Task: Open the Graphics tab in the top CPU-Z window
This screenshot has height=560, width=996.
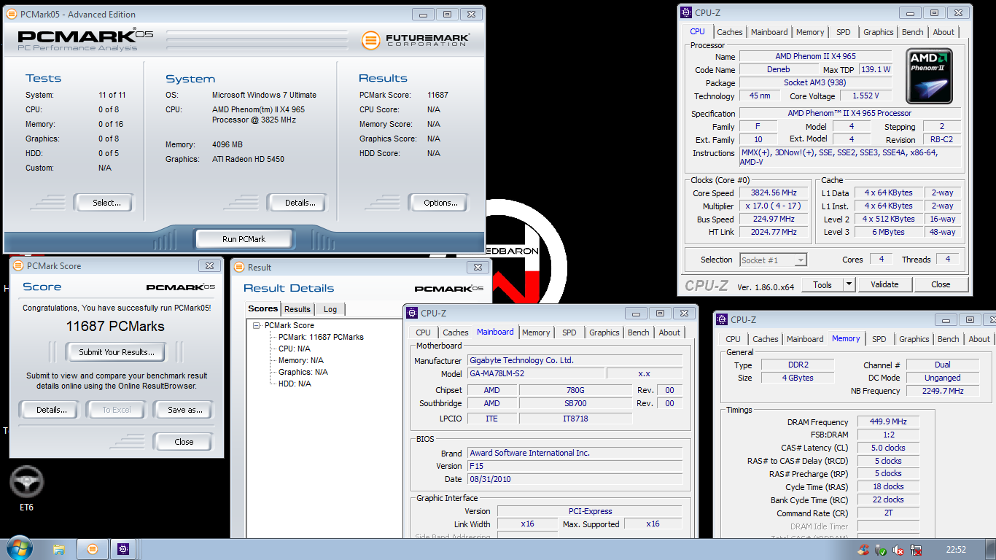Action: point(878,32)
